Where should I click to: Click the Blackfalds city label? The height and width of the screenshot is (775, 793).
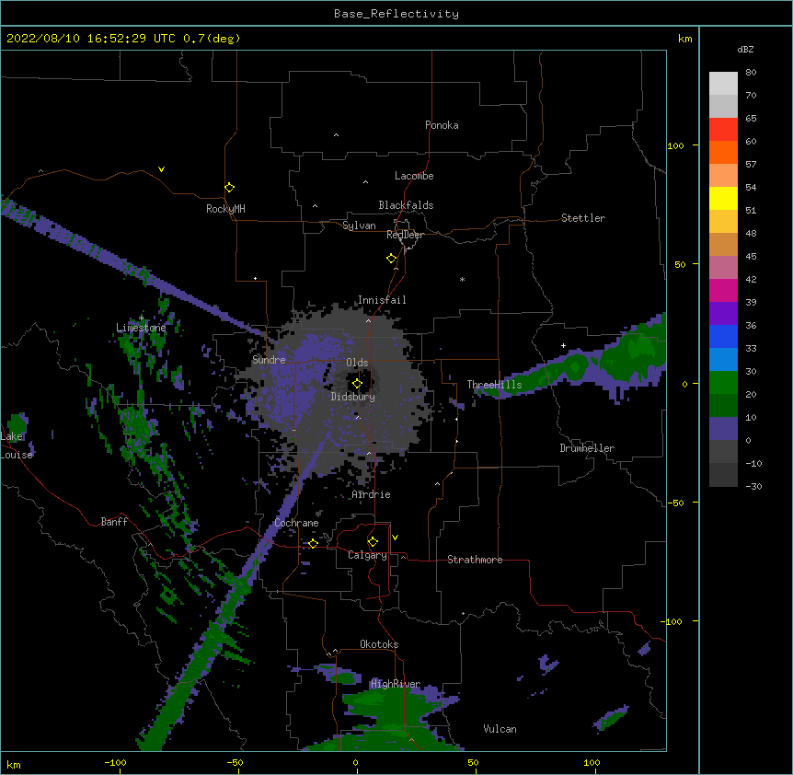[x=406, y=205]
